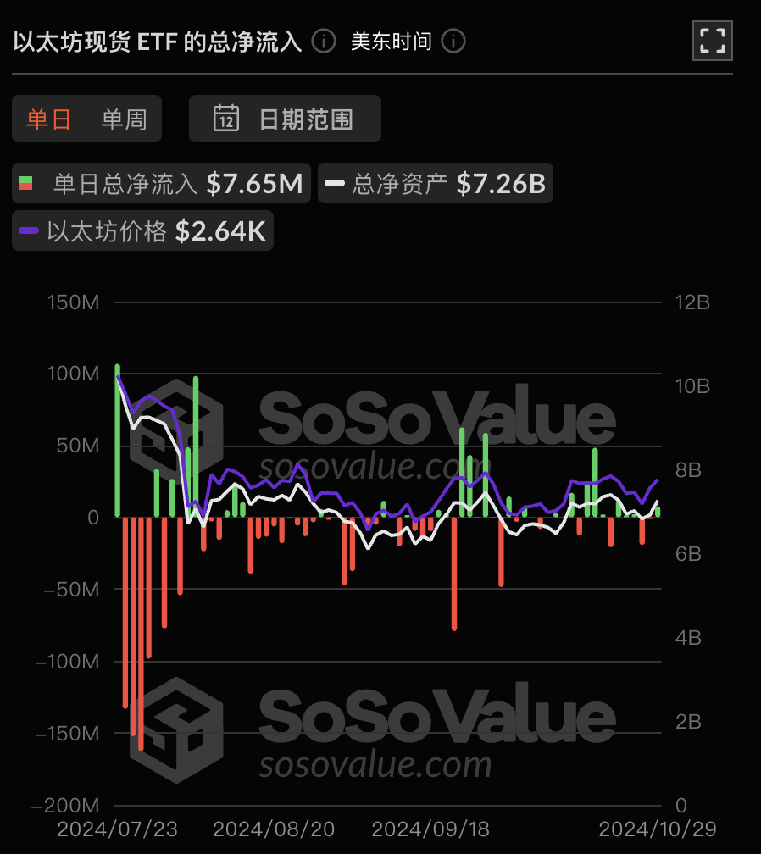
Task: Click the 2024/10/29 x-axis date label
Action: tap(658, 829)
